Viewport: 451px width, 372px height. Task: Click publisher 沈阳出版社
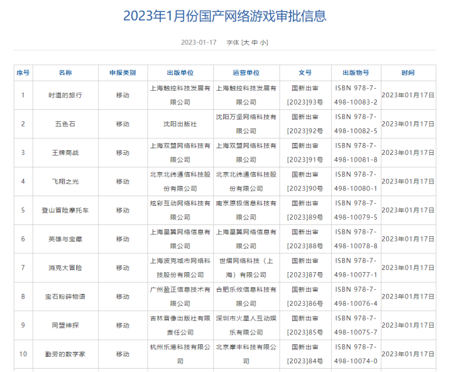[180, 124]
